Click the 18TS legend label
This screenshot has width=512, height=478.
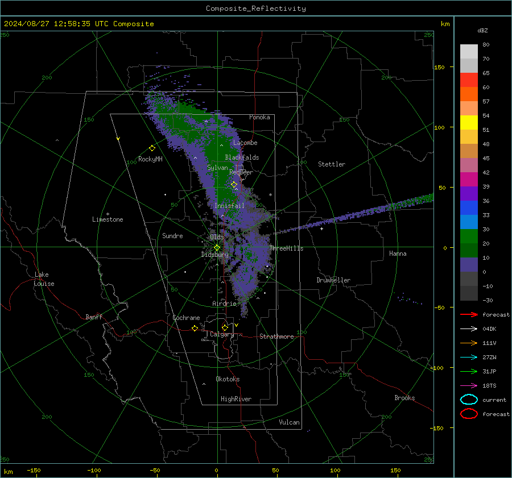[489, 386]
